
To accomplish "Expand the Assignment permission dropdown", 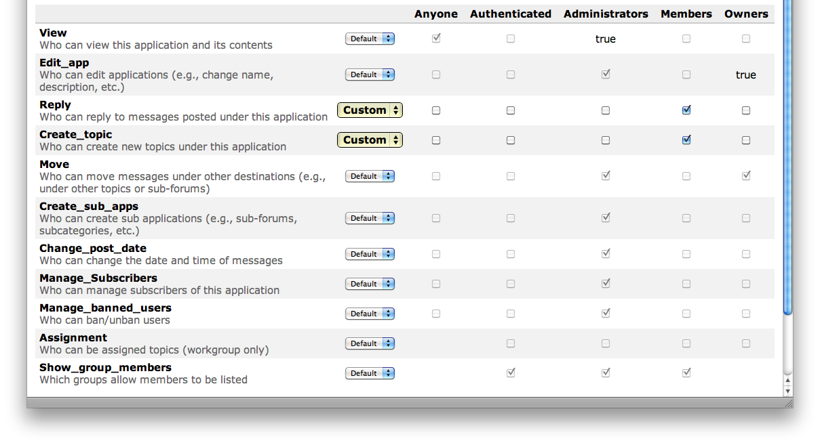I will click(x=370, y=344).
